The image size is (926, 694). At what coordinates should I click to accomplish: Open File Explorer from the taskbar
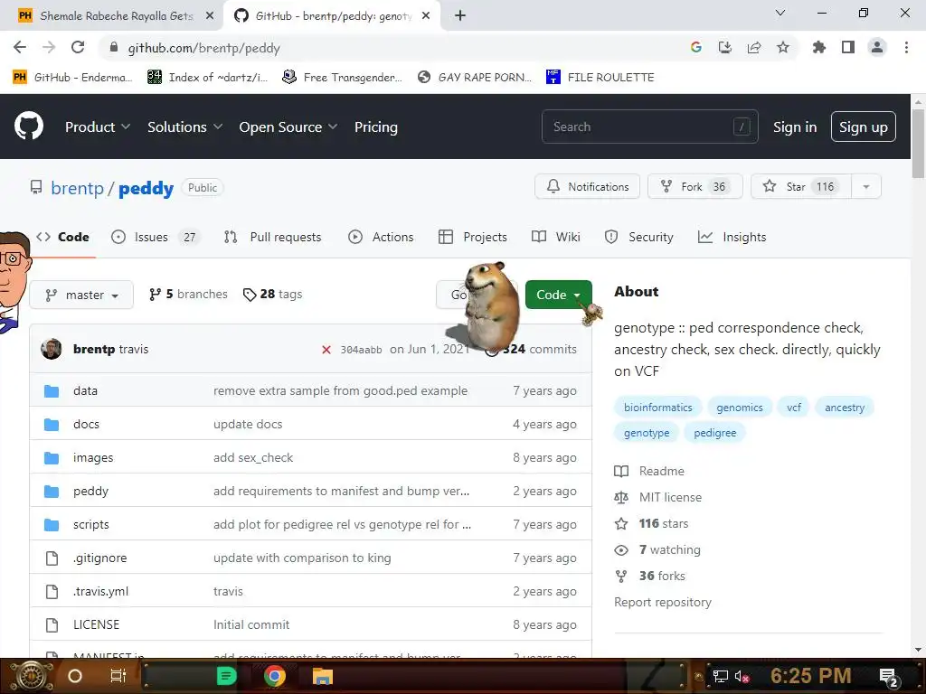coord(323,676)
